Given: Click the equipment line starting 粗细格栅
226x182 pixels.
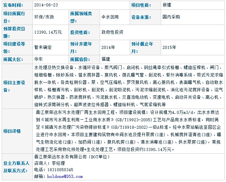Looking at the screenshot, I should (x=129, y=75).
